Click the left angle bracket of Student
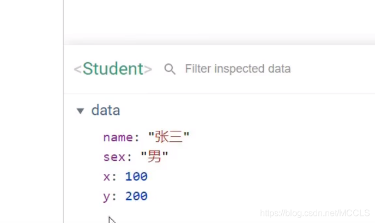The image size is (375, 223). point(78,69)
